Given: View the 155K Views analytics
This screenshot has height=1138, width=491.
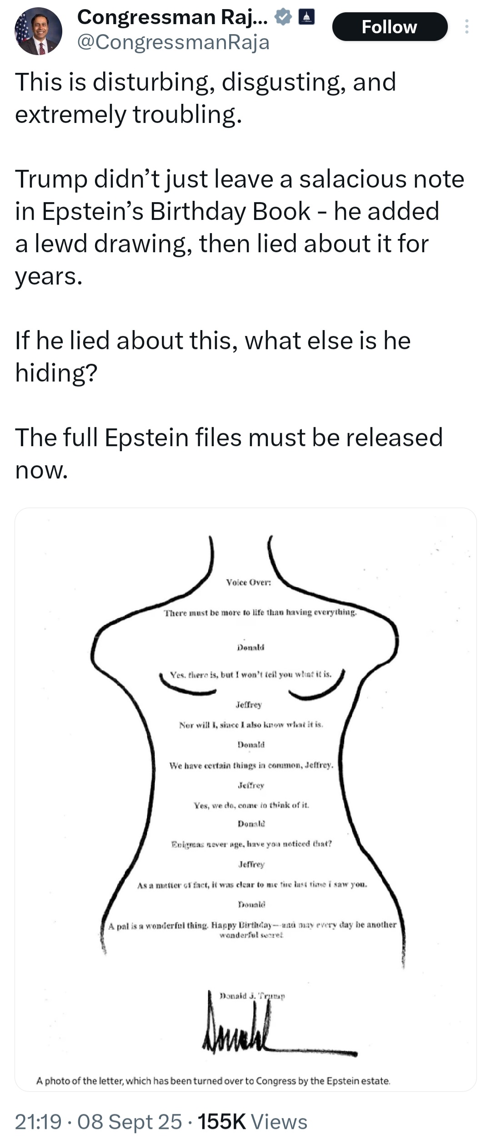Looking at the screenshot, I should 252,1121.
